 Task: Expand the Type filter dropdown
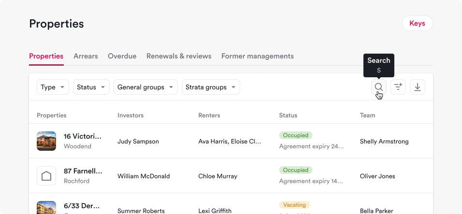[53, 87]
